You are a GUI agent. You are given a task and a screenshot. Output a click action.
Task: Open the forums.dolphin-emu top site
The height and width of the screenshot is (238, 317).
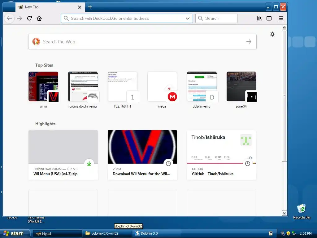click(83, 90)
